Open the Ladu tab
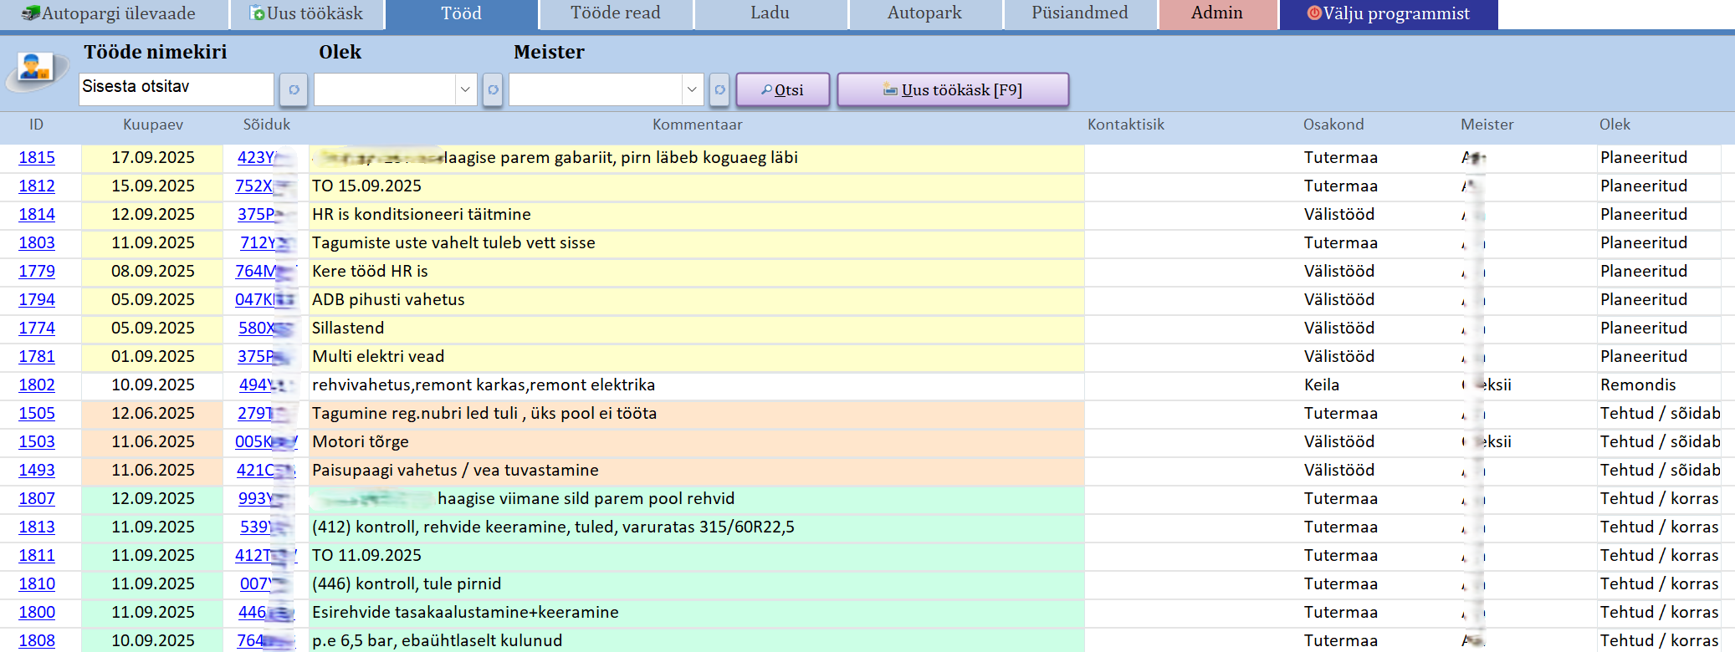 pyautogui.click(x=770, y=13)
